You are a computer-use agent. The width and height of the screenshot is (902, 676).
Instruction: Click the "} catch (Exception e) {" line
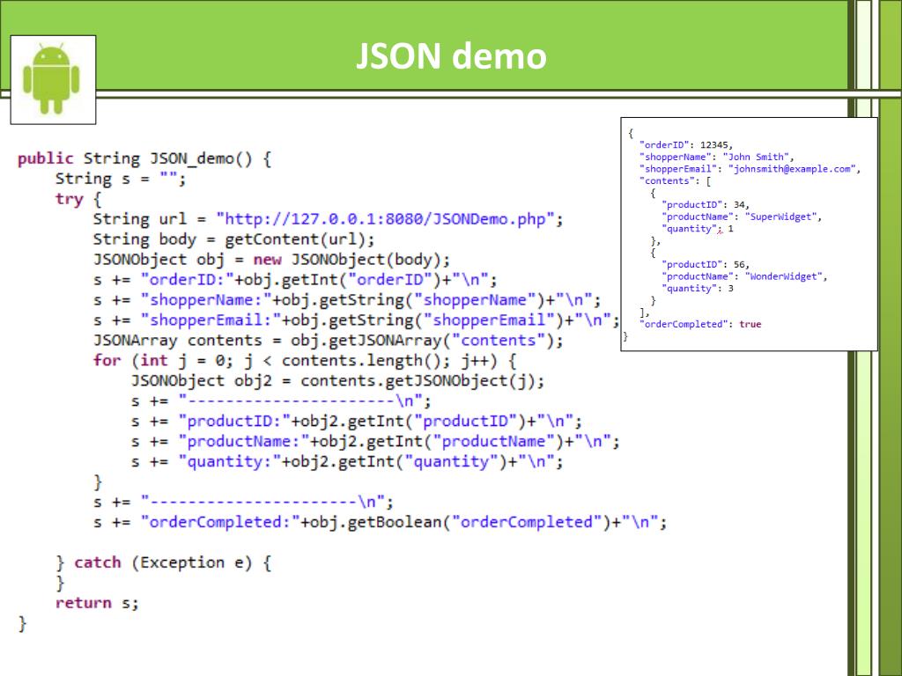[163, 562]
